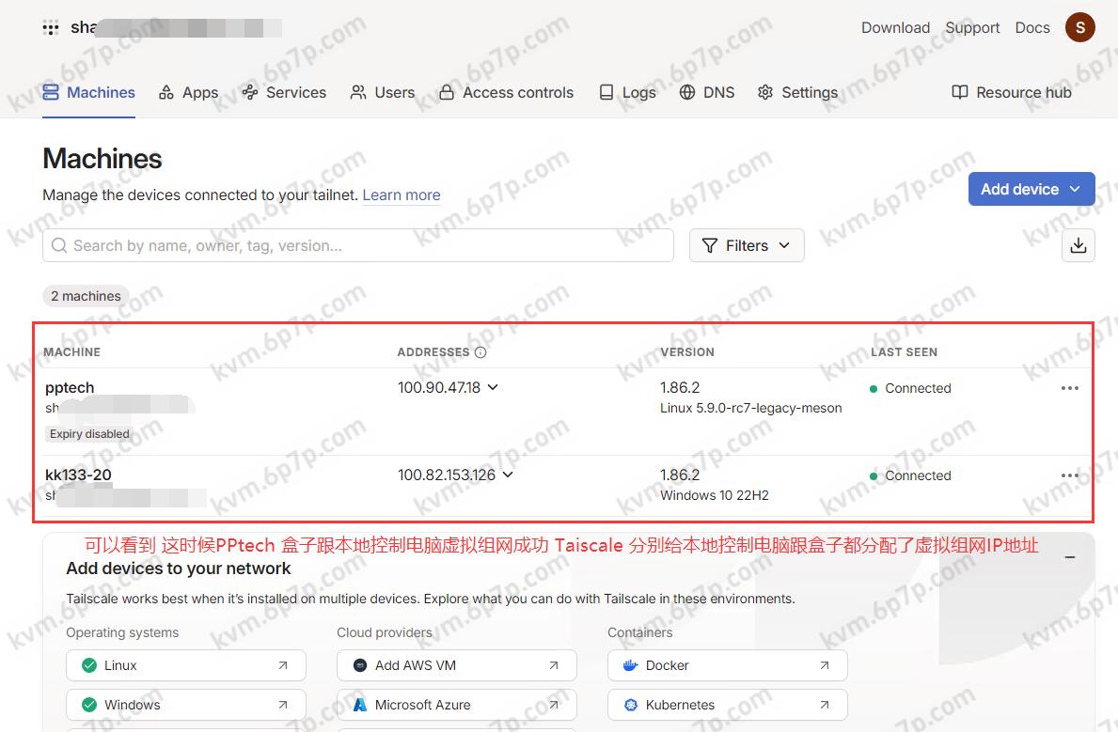1118x732 pixels.
Task: Open the three-dot menu for kk133-20
Action: coord(1069,475)
